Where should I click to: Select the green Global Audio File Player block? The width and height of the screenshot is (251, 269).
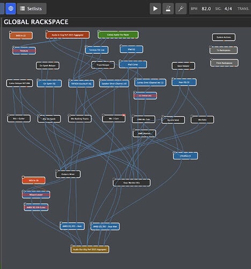pyautogui.click(x=118, y=34)
